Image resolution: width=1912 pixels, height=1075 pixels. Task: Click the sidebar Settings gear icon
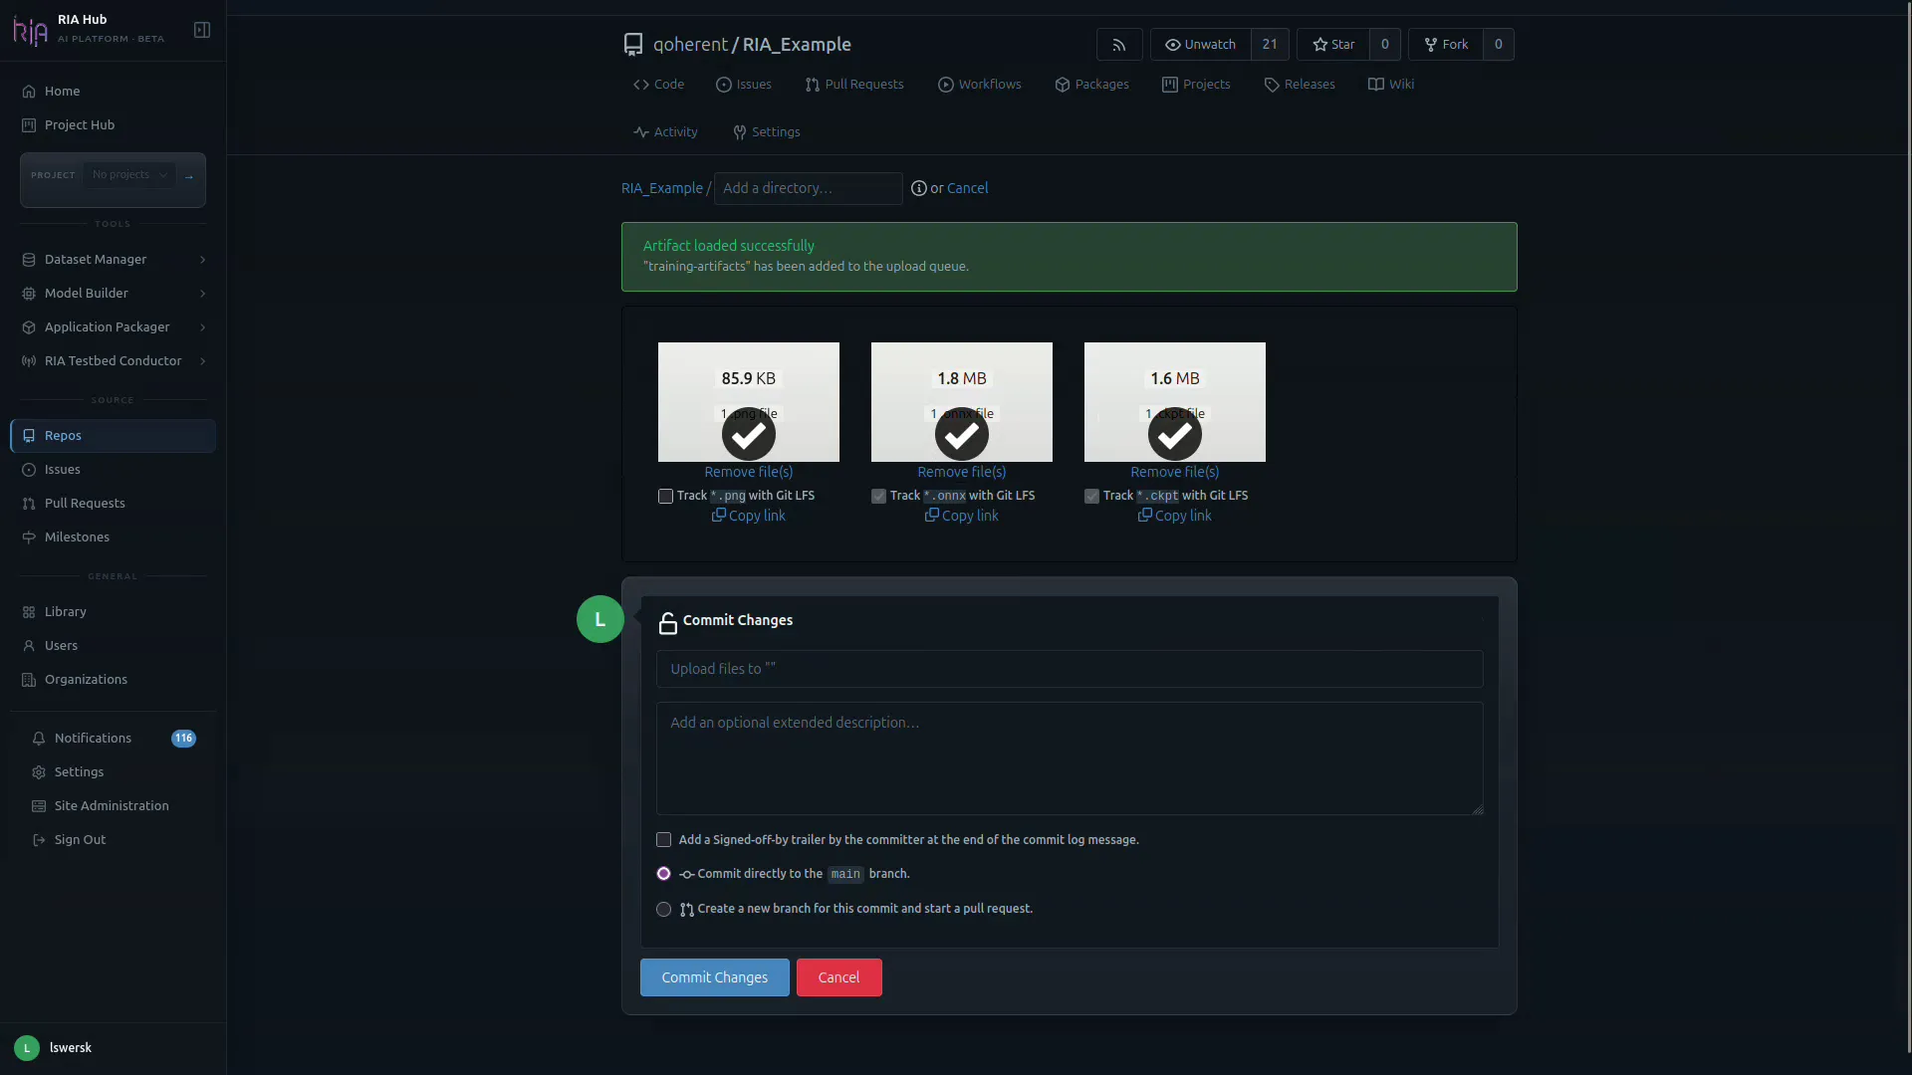tap(39, 772)
